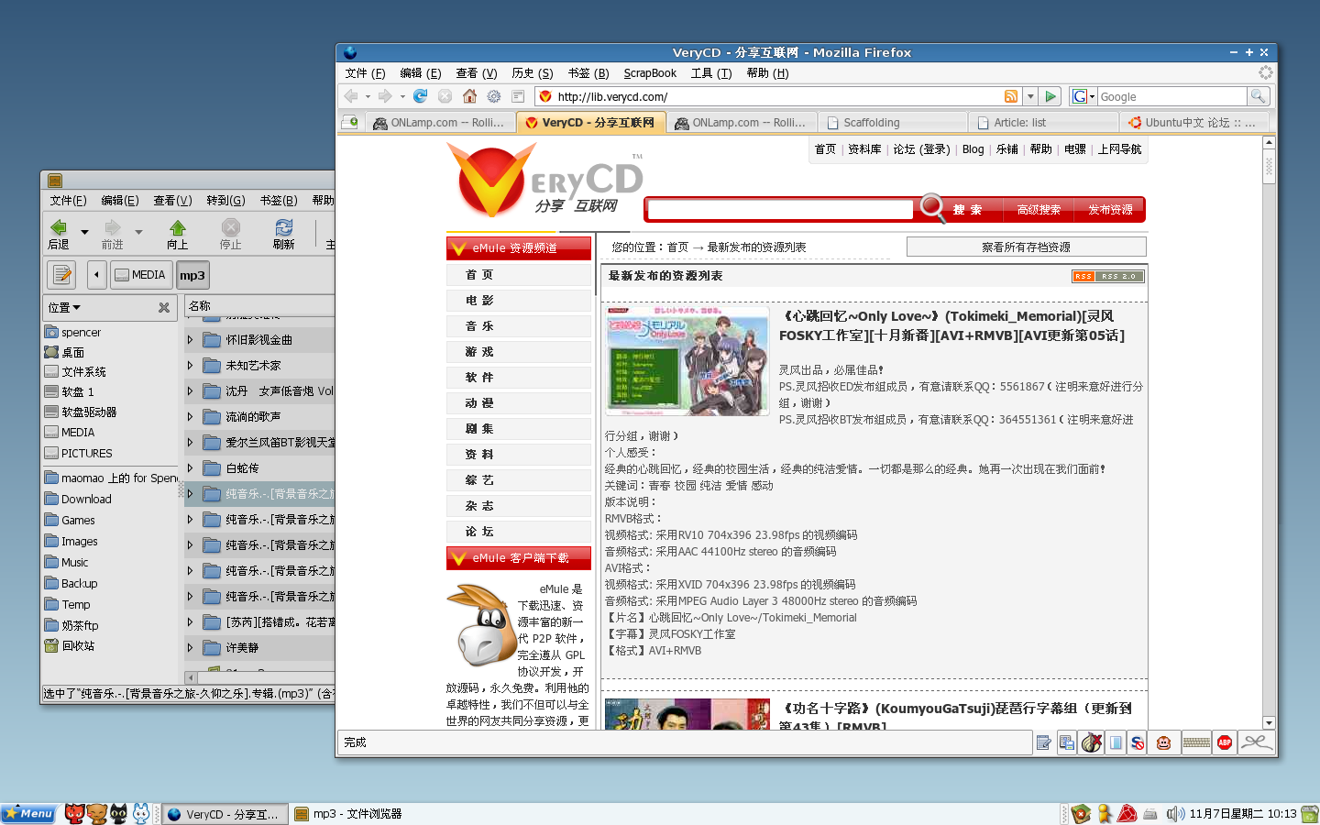
Task: Close the file browser side pane with X
Action: tap(164, 307)
